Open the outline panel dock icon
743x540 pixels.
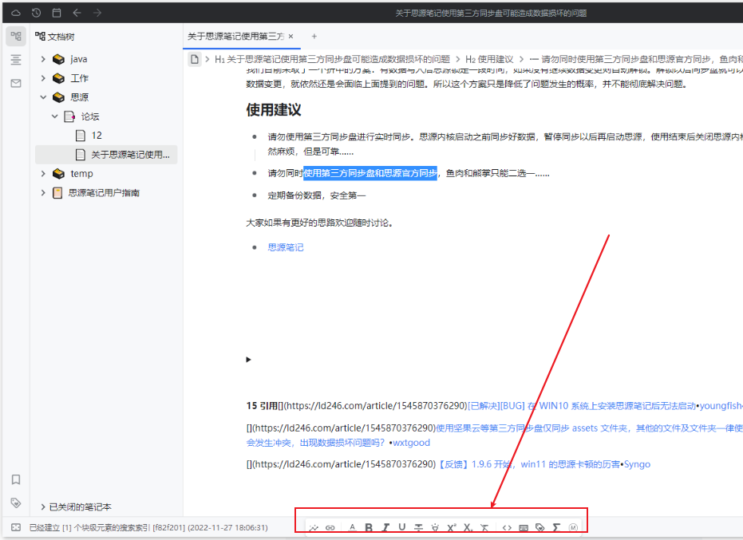pyautogui.click(x=16, y=59)
